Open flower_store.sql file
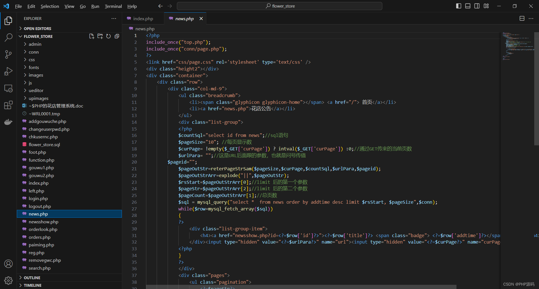 [69, 144]
